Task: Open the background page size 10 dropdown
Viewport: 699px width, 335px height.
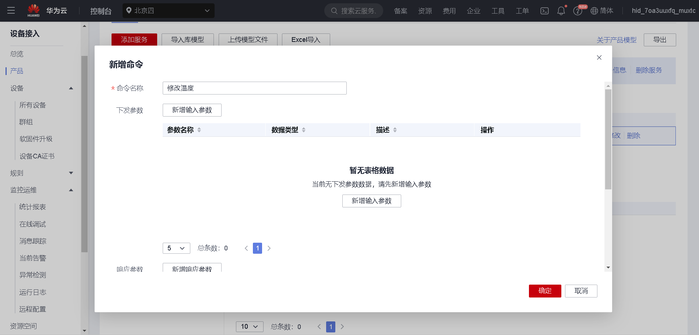Action: [250, 327]
